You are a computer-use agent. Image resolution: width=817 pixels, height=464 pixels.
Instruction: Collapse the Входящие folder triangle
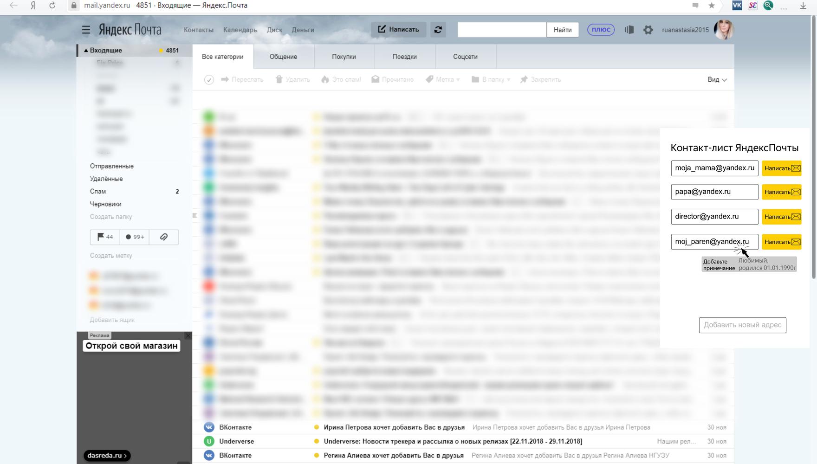coord(86,50)
